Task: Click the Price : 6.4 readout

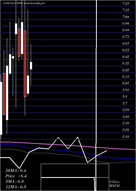Action: pos(16,176)
